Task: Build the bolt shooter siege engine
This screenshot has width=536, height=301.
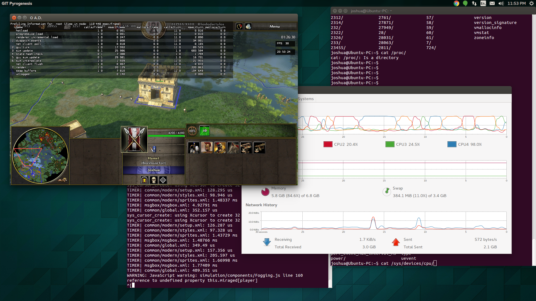Action: point(259,148)
